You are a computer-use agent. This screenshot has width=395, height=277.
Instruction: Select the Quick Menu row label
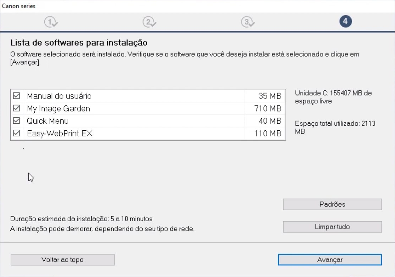48,121
